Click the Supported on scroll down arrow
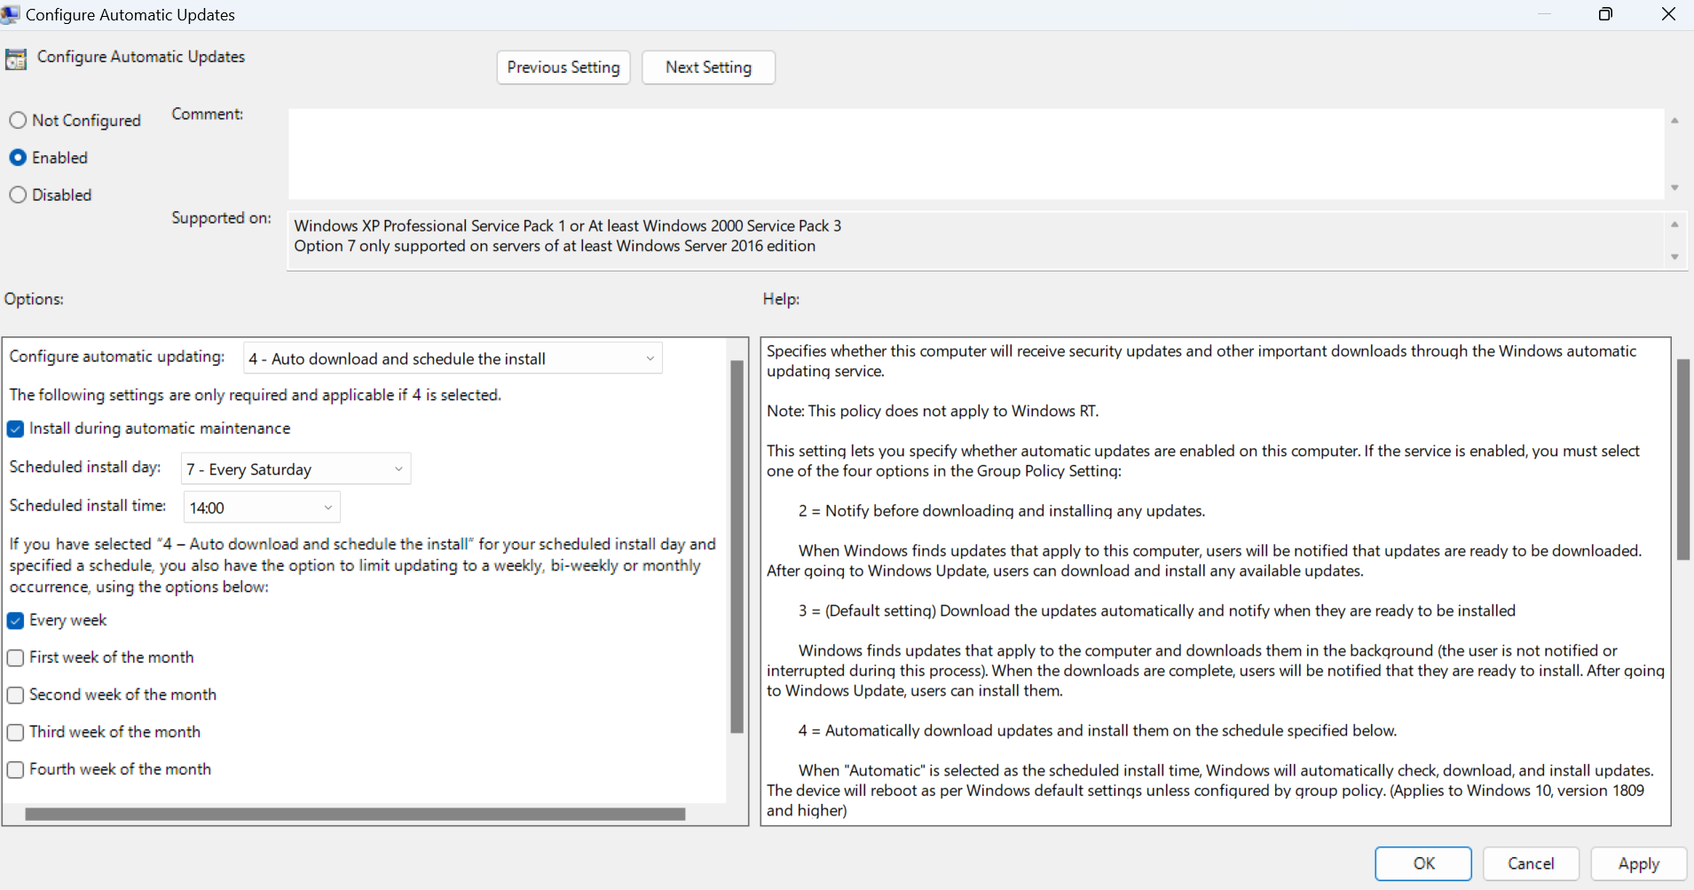The image size is (1694, 890). tap(1674, 257)
